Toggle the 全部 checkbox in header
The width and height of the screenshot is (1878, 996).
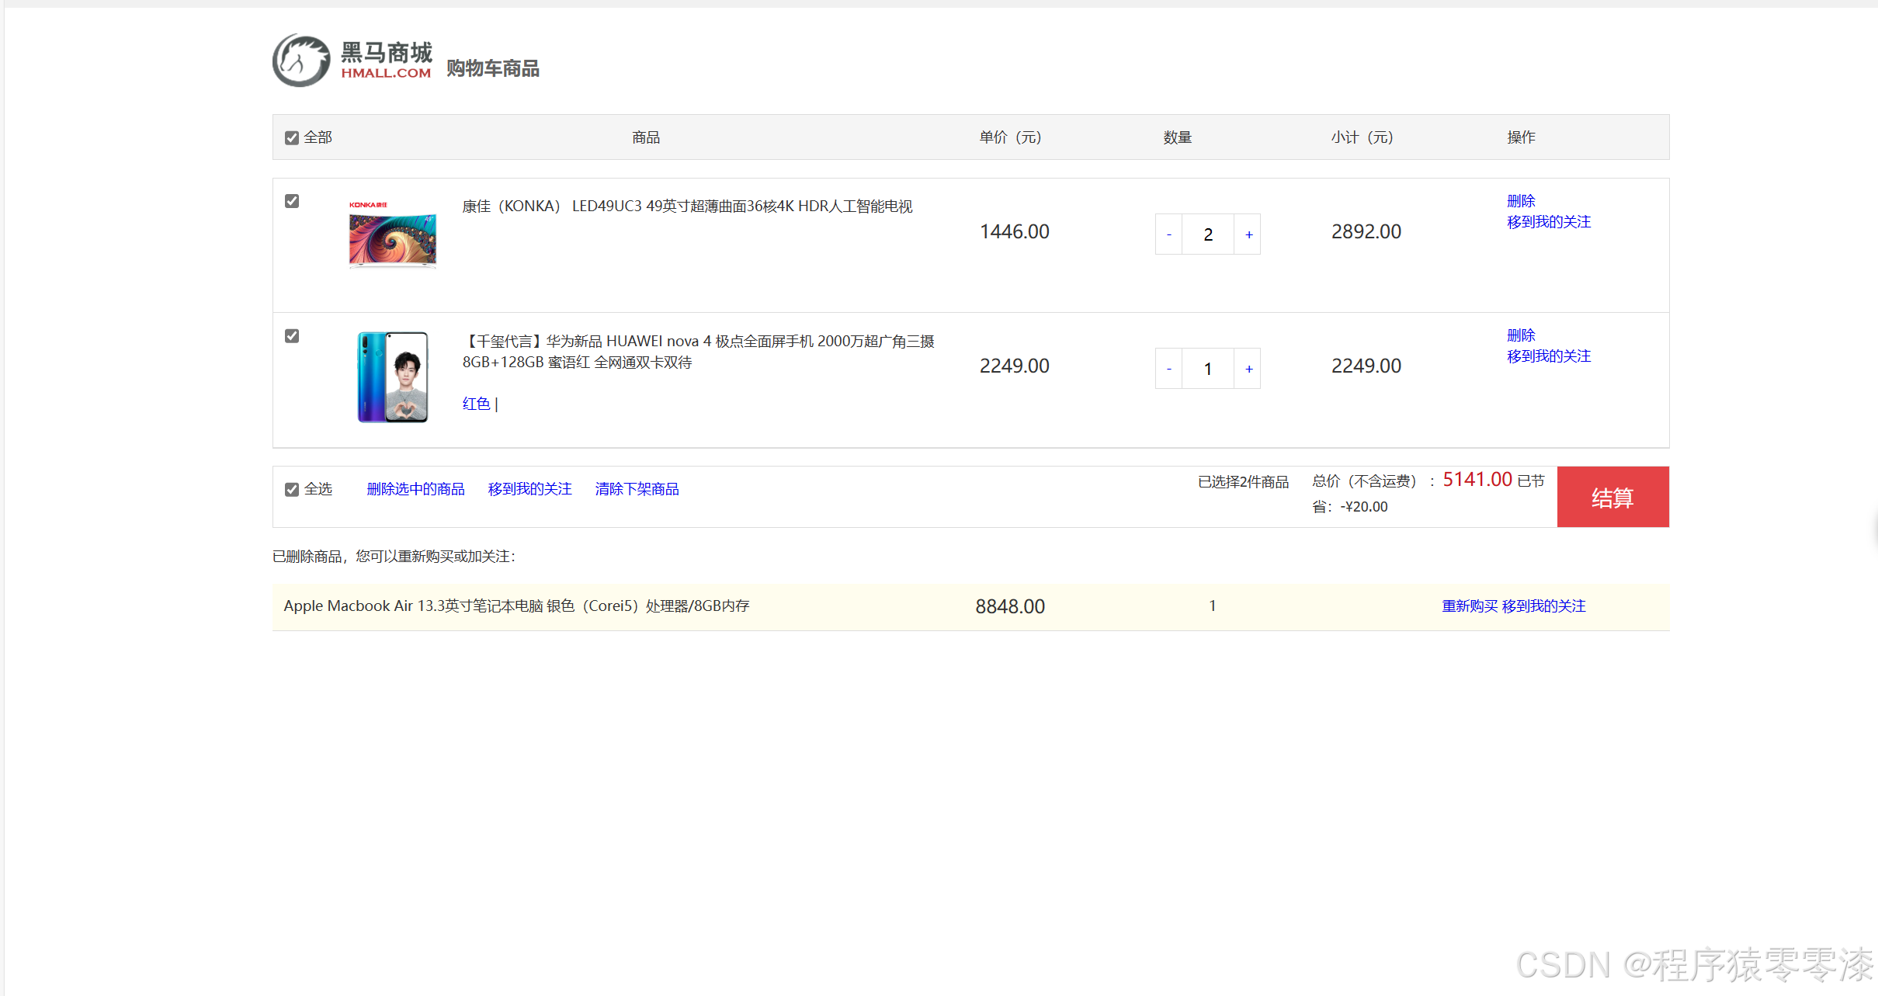point(292,138)
